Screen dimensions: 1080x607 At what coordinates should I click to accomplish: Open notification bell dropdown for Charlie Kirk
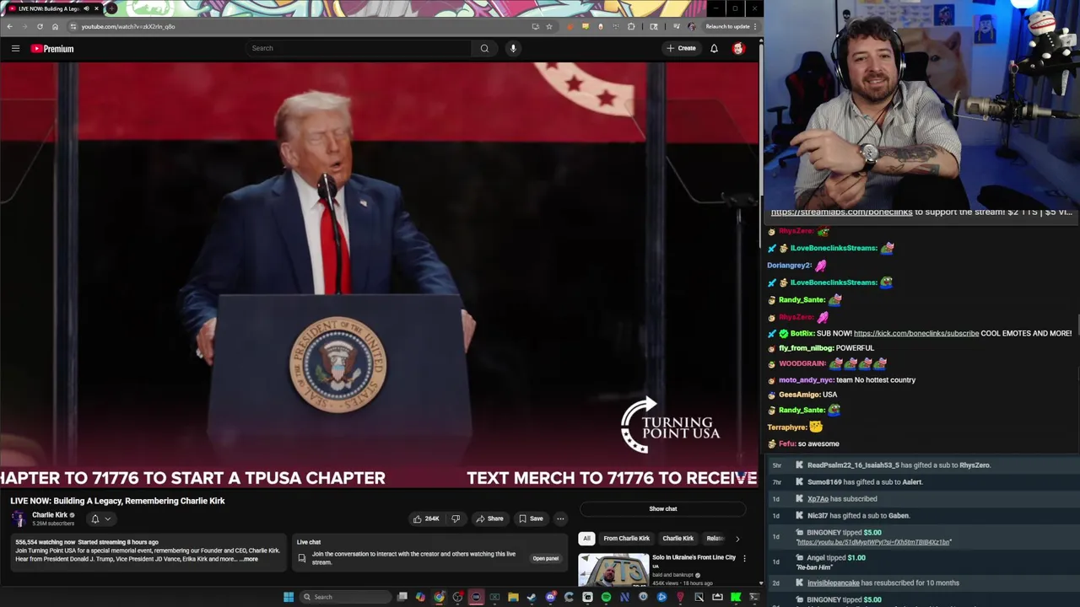pos(100,518)
